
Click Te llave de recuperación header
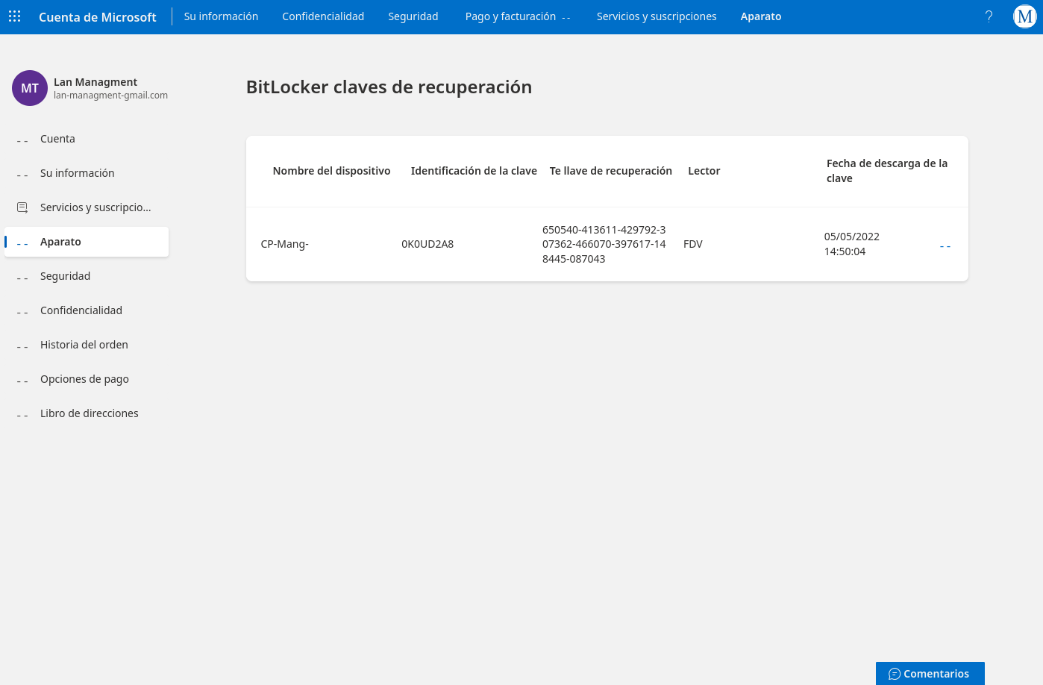pos(611,171)
